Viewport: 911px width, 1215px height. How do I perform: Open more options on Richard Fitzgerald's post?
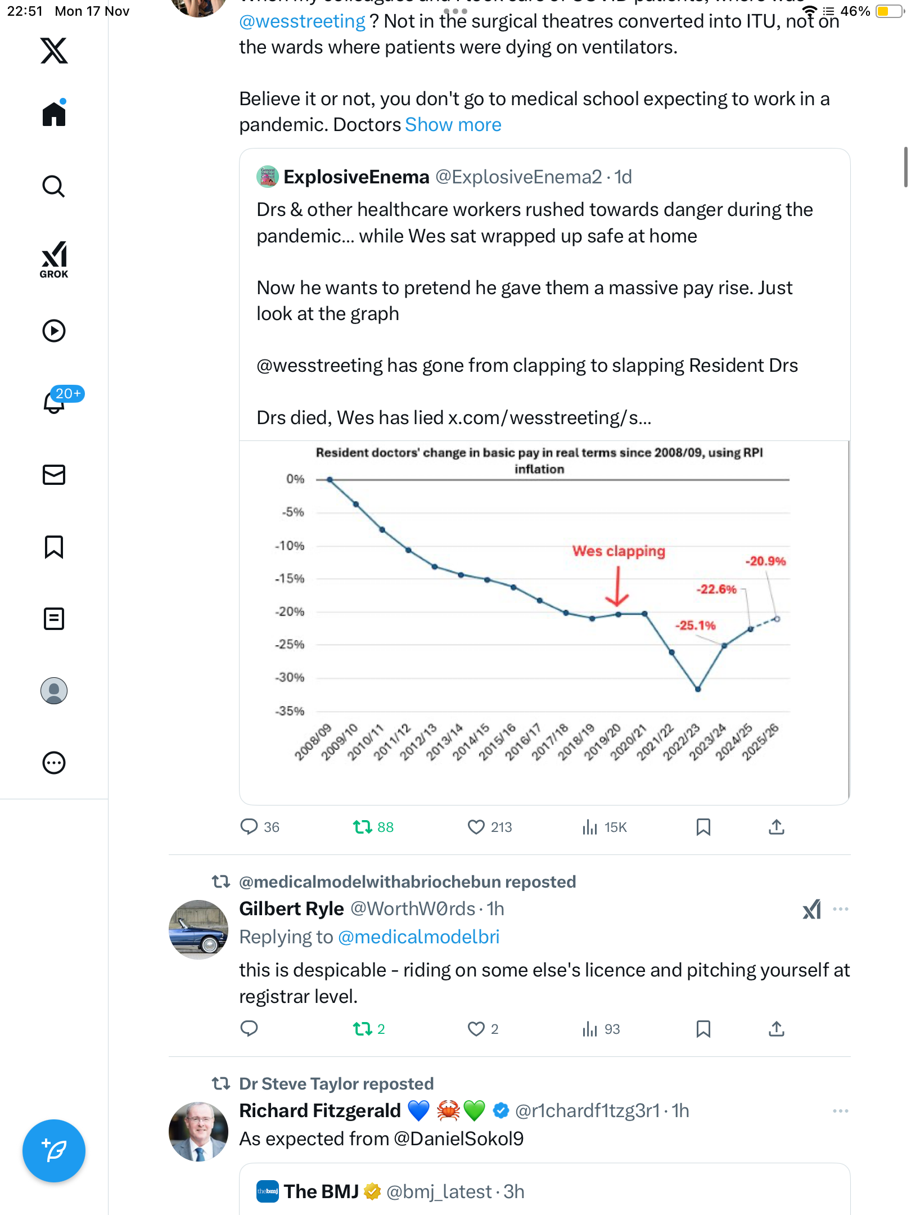(840, 1111)
